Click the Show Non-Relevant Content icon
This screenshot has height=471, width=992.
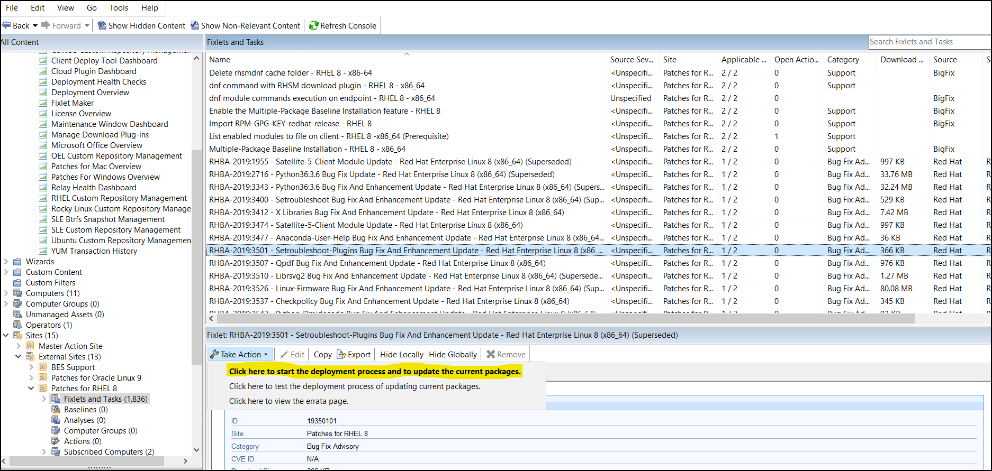click(x=195, y=25)
